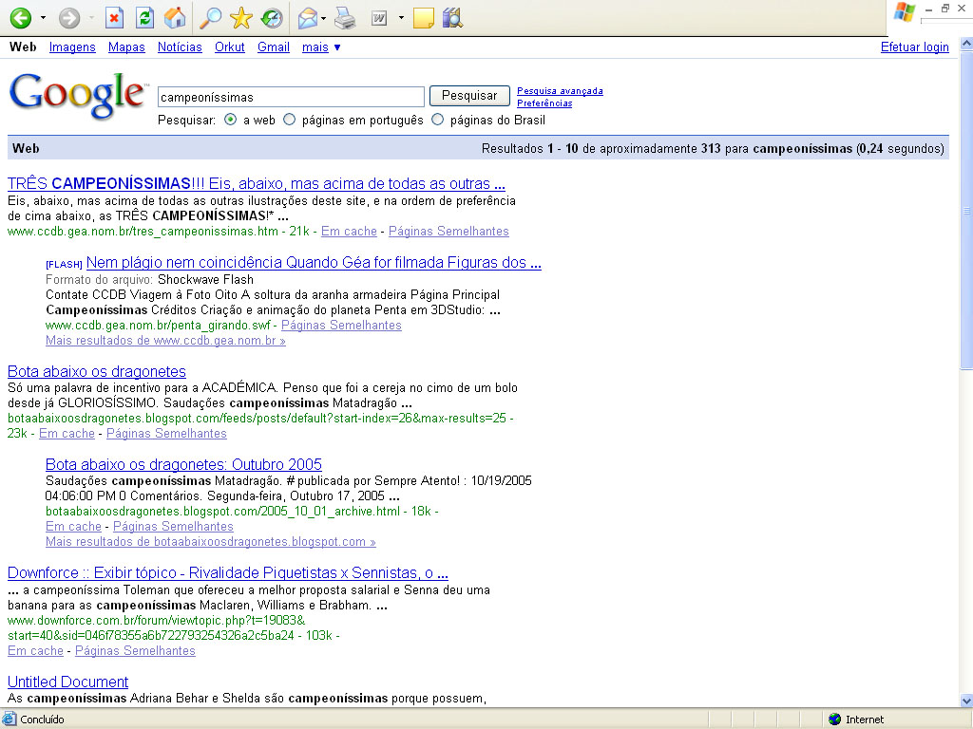Expand the 'mais' dropdown menu
Screen dimensions: 973x729
coord(321,47)
